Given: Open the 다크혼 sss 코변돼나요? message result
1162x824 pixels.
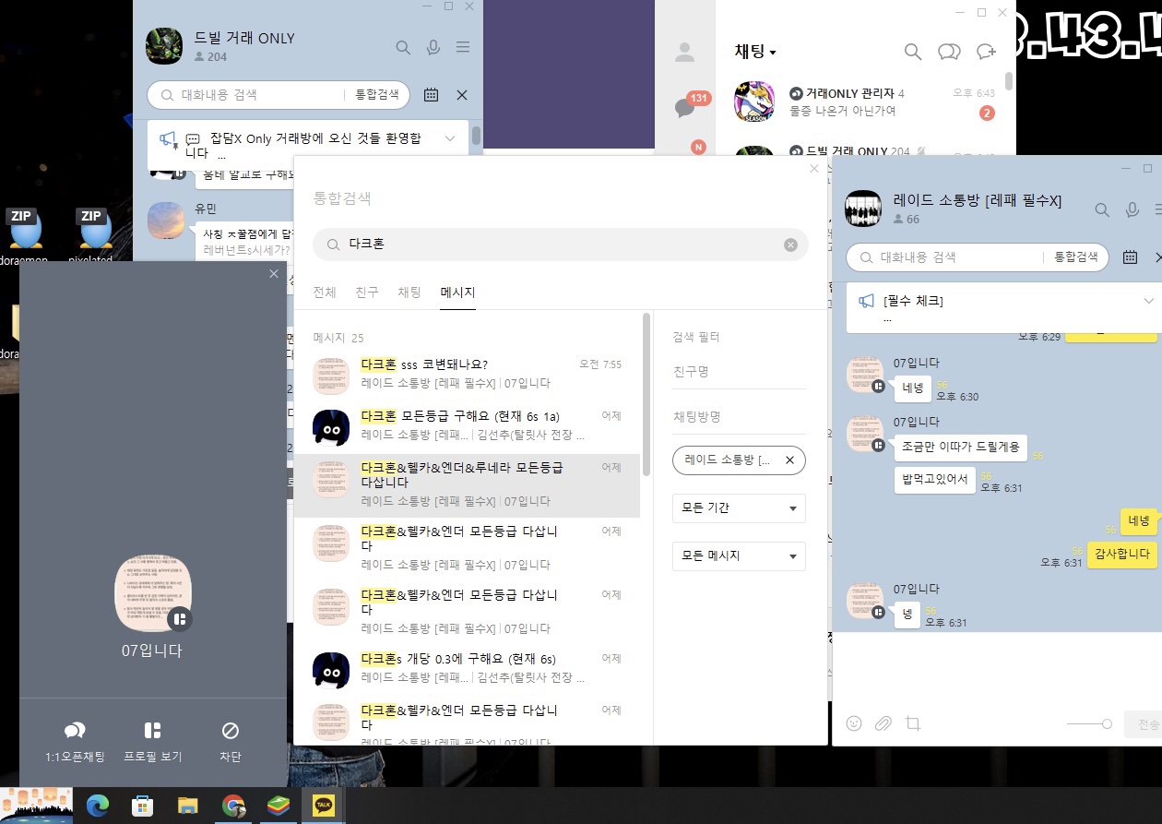Looking at the screenshot, I should point(467,373).
